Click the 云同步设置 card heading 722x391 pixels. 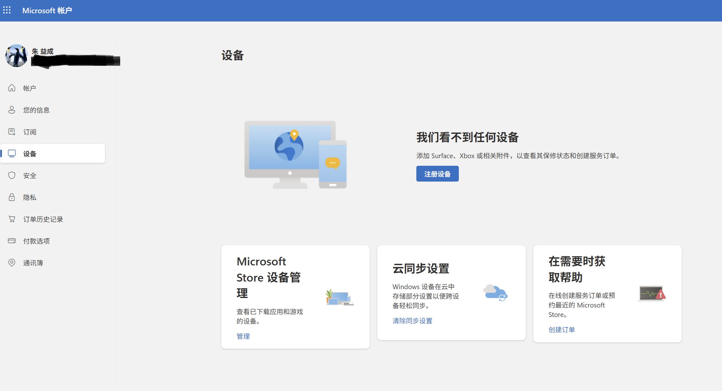(421, 269)
